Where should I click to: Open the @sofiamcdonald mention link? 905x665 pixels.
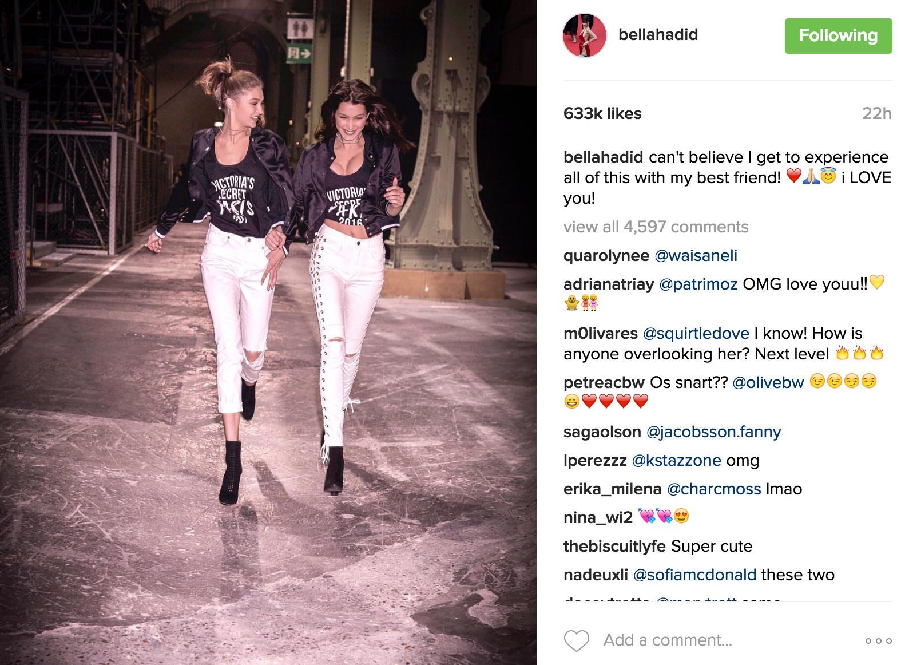coord(695,575)
